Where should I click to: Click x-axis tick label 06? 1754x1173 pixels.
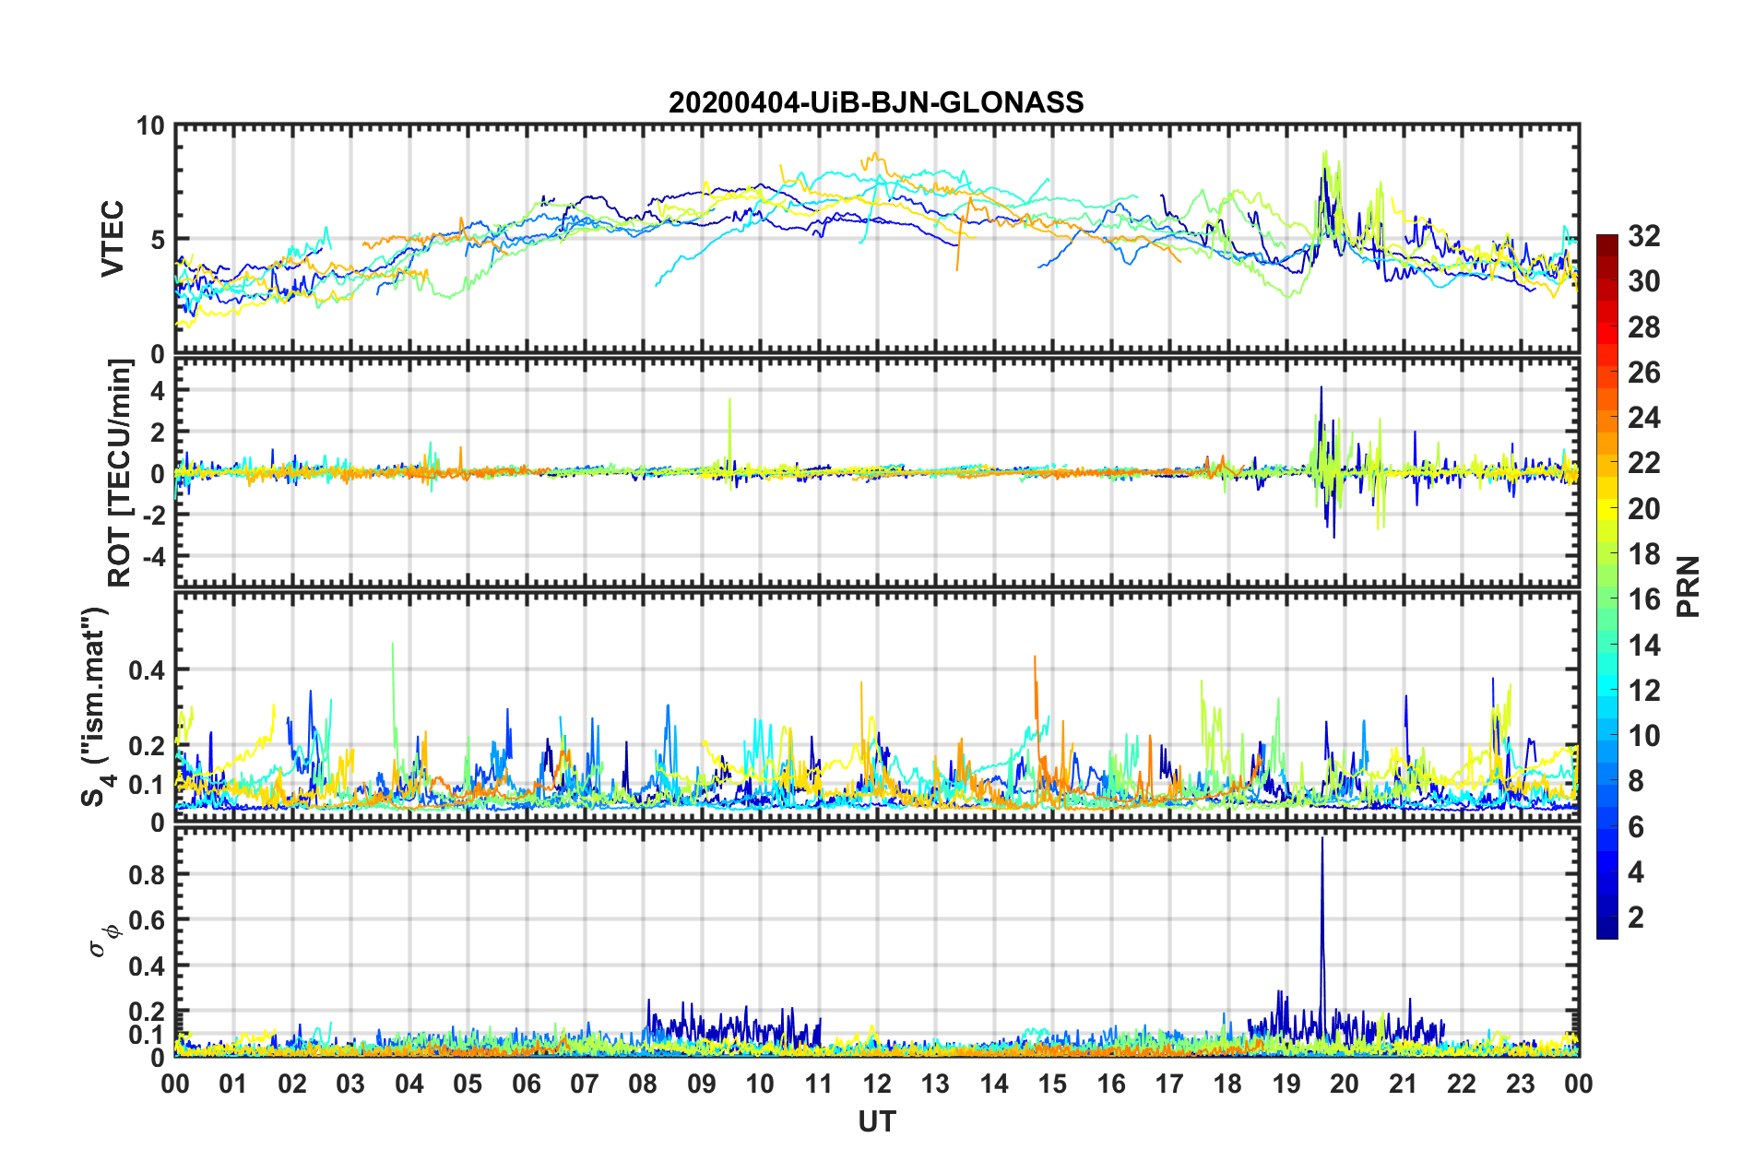[527, 1084]
